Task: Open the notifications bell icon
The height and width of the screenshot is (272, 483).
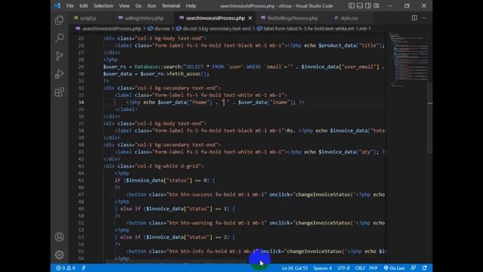Action: point(424,268)
